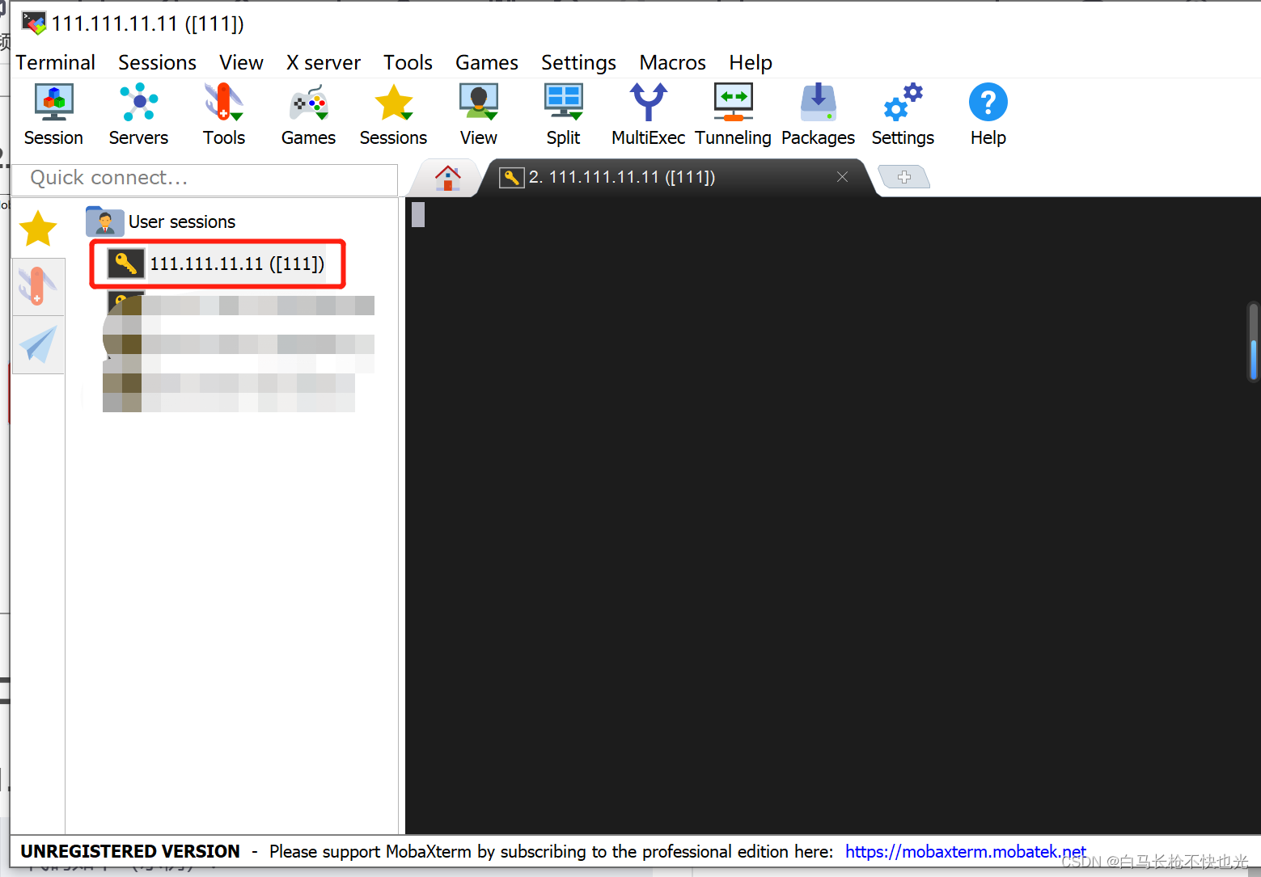Close the 111.111.11.11 terminal tab

tap(842, 177)
